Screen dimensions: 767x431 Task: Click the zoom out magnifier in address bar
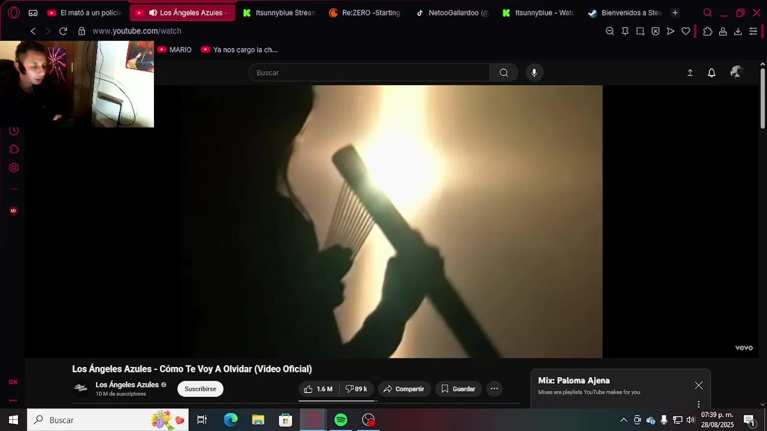[610, 31]
